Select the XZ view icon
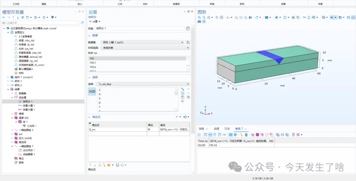The height and width of the screenshot is (181, 356). coord(246,18)
